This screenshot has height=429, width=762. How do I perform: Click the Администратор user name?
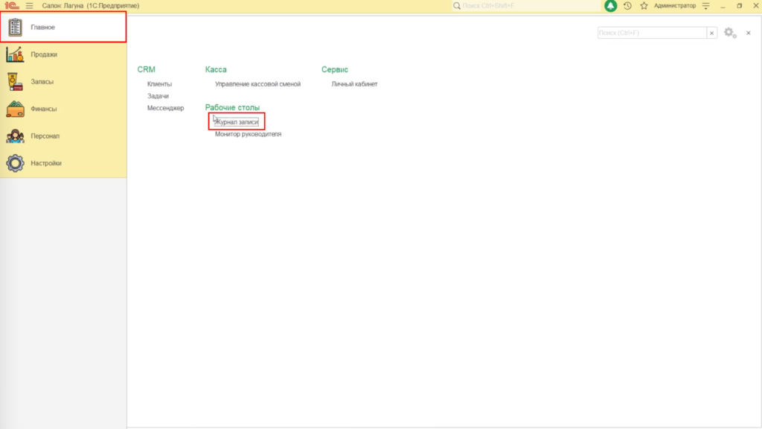[674, 6]
